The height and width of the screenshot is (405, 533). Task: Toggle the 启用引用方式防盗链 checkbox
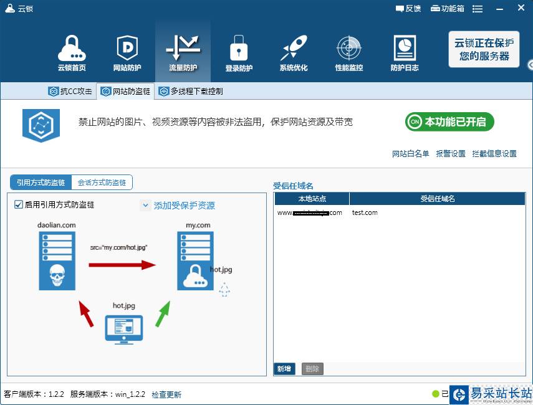coord(18,204)
